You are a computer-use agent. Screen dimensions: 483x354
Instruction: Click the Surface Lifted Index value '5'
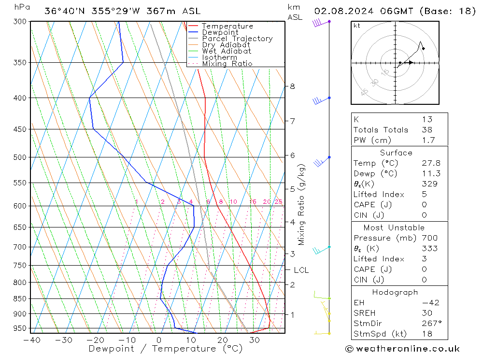(x=425, y=195)
